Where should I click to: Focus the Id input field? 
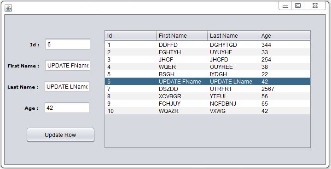tap(68, 44)
